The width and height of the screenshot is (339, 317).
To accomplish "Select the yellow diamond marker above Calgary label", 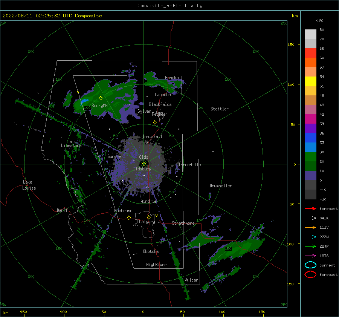I will pyautogui.click(x=149, y=217).
